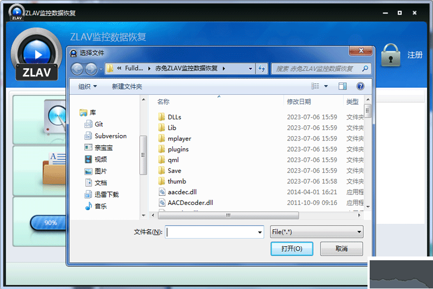
Task: Click the 注册 link in ZLAV window
Action: (415, 55)
